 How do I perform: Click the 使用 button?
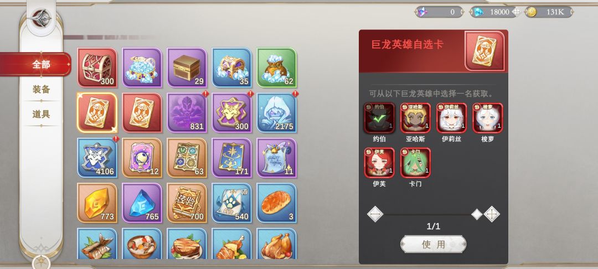433,244
